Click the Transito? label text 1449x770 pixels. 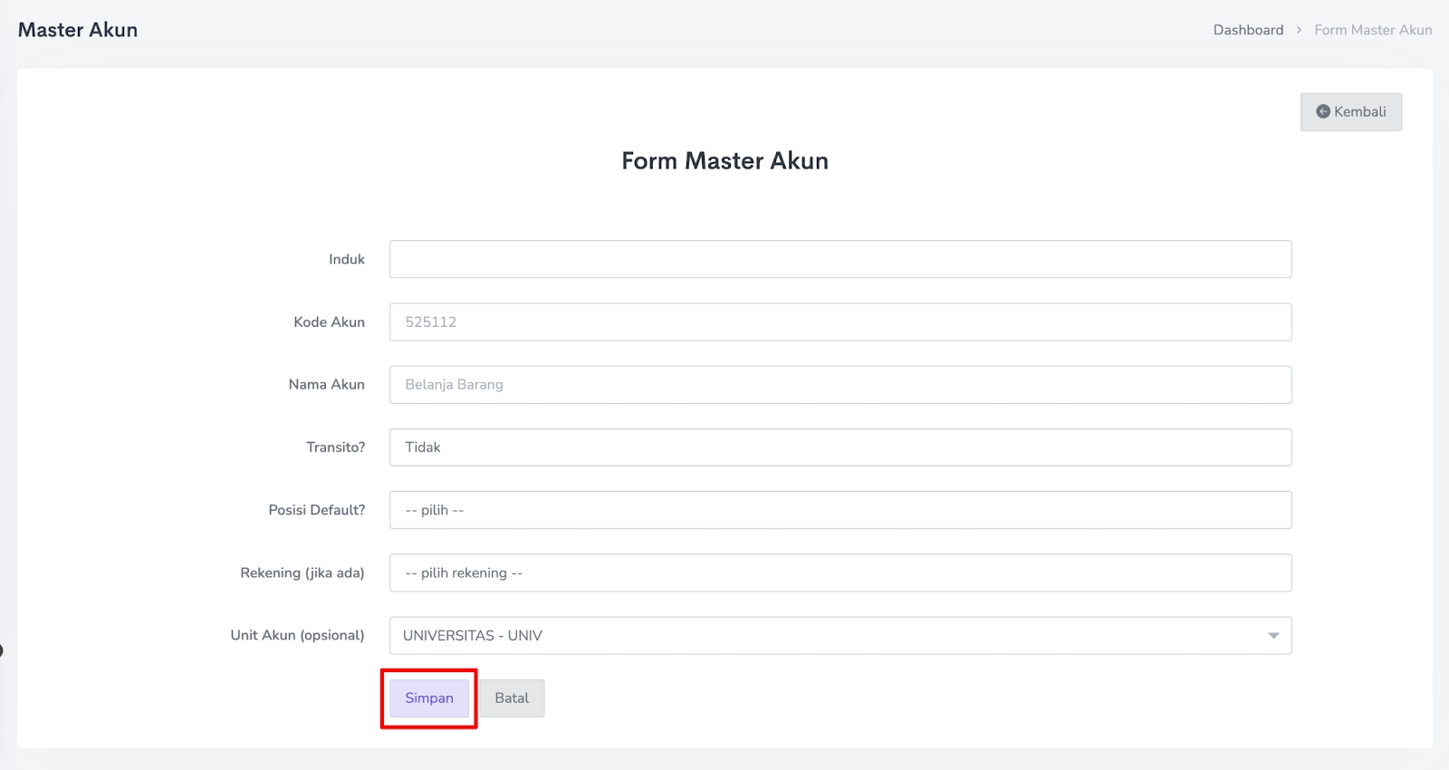[335, 448]
